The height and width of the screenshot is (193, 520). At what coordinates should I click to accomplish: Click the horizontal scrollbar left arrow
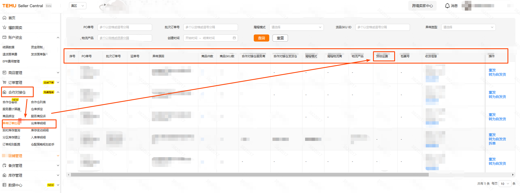point(68,175)
